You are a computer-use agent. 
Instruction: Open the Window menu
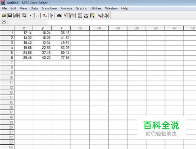(111, 8)
